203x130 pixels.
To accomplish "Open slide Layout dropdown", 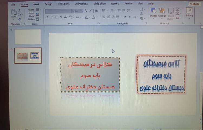I will click(x=38, y=10).
